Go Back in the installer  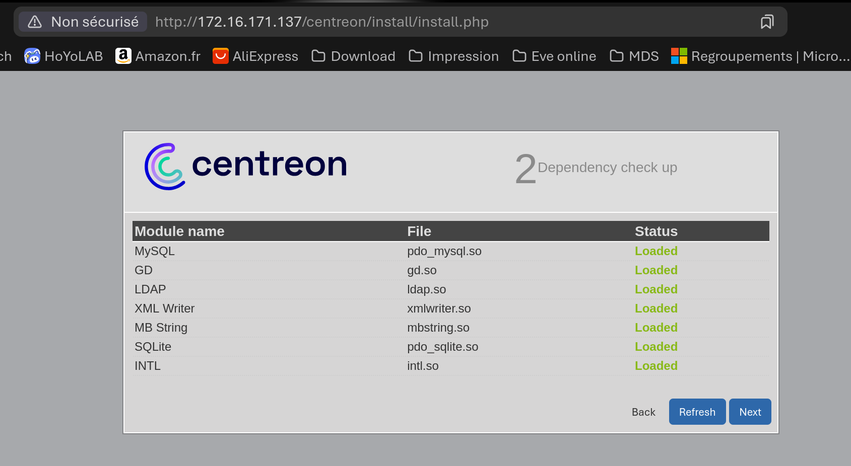point(643,412)
